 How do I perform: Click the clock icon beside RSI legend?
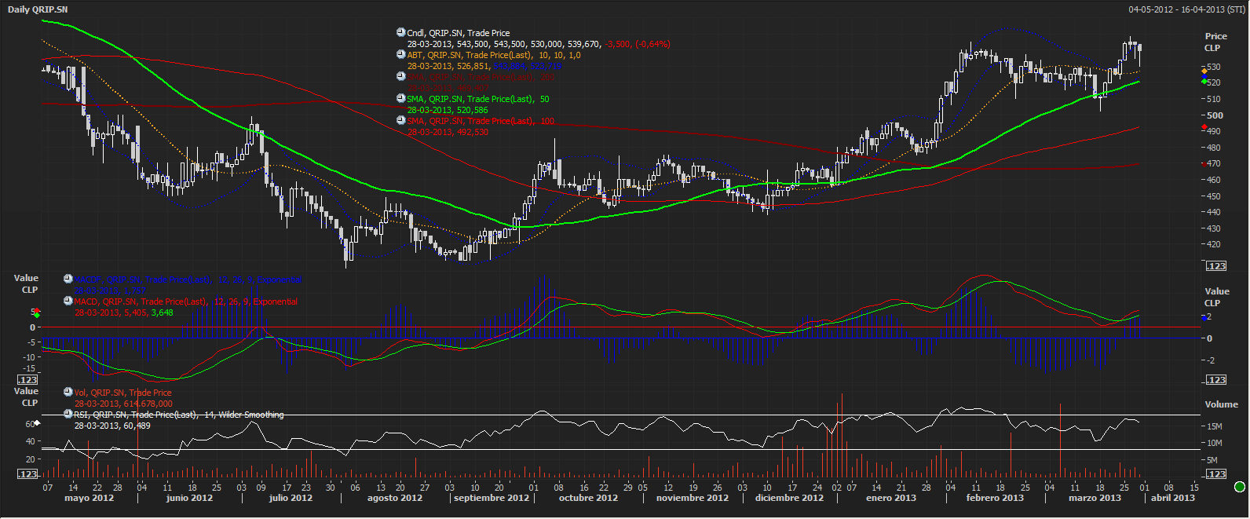coord(68,415)
